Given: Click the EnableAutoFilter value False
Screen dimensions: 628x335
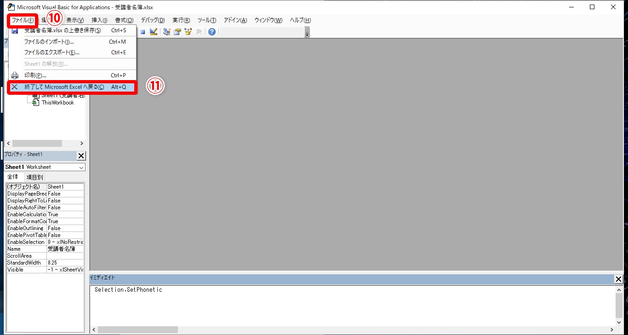Looking at the screenshot, I should point(65,208).
